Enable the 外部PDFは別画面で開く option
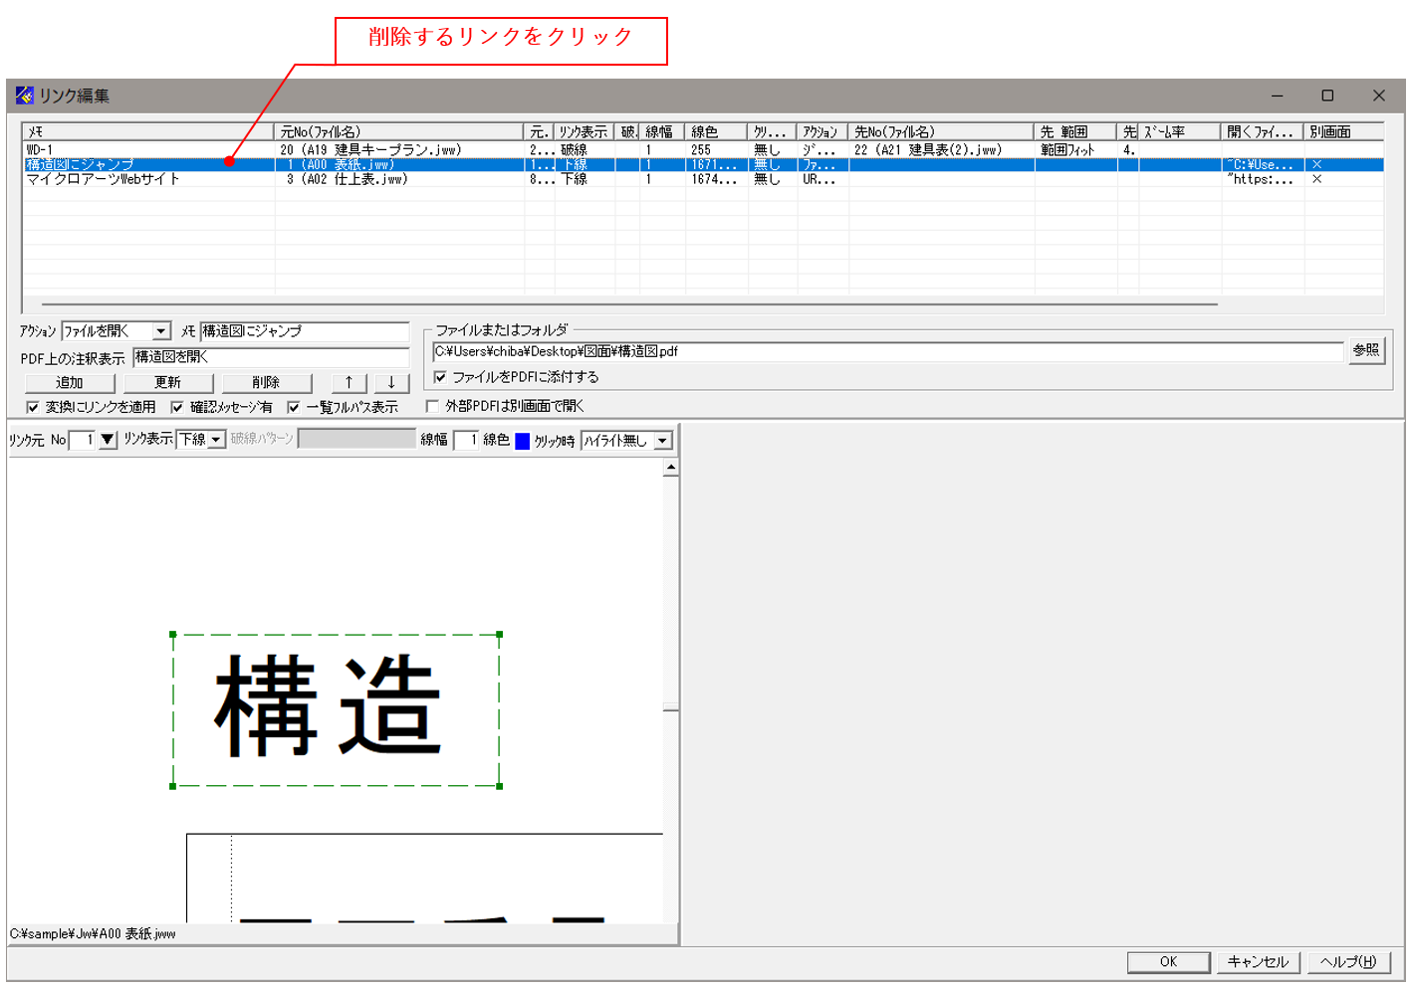The image size is (1410, 989). coord(432,405)
